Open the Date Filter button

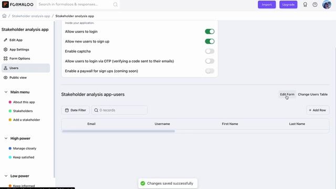tap(75, 110)
